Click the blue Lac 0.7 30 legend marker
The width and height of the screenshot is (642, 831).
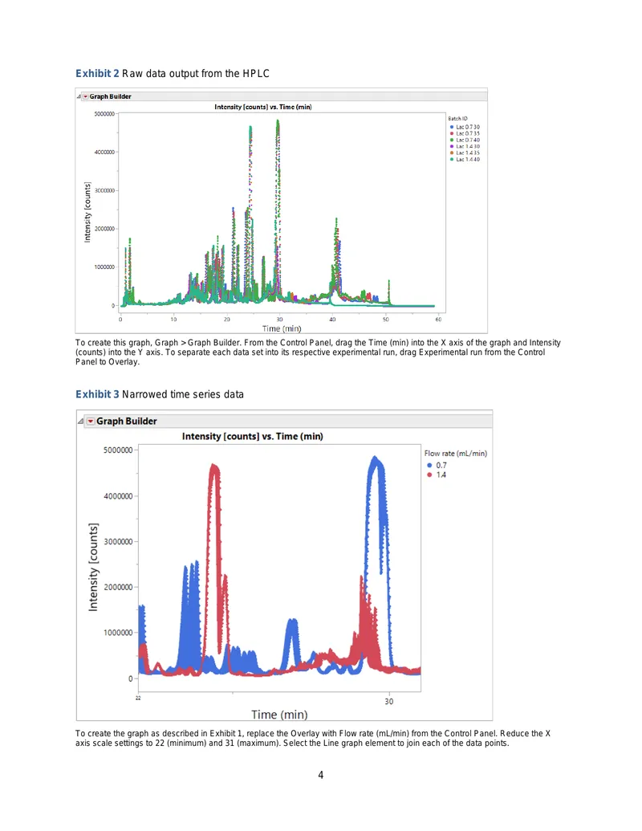pyautogui.click(x=452, y=127)
